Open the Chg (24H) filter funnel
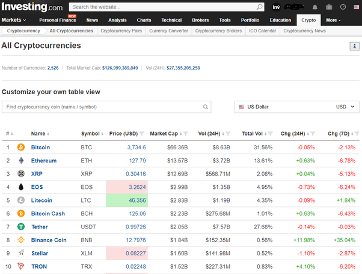Screen dimensions: 362x274 [x=313, y=134]
